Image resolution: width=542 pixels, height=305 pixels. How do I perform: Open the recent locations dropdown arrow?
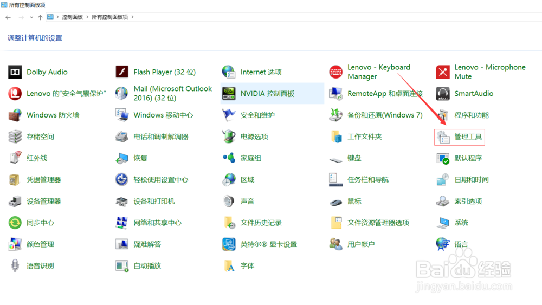click(31, 17)
